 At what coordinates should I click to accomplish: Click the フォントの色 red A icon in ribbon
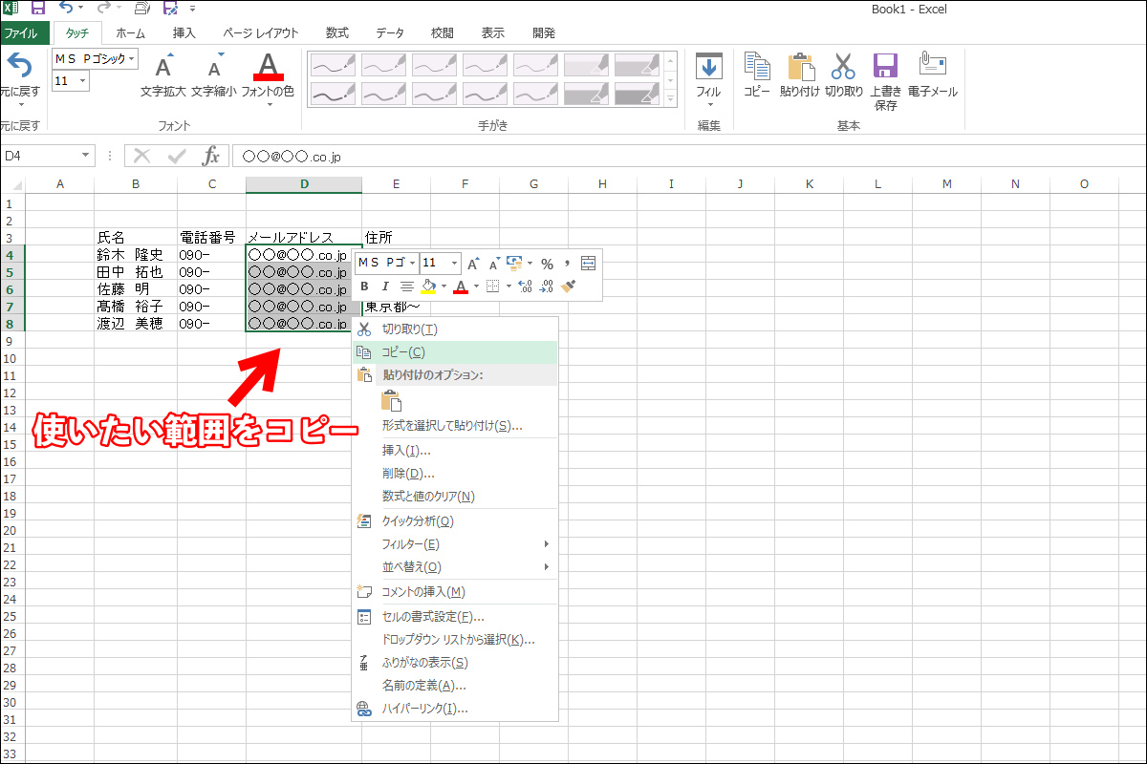(269, 67)
